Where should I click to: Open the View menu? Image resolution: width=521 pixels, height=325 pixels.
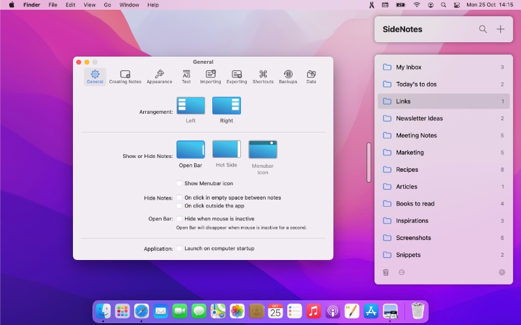coord(89,5)
